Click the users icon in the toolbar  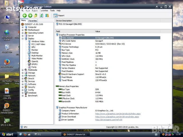point(47,15)
